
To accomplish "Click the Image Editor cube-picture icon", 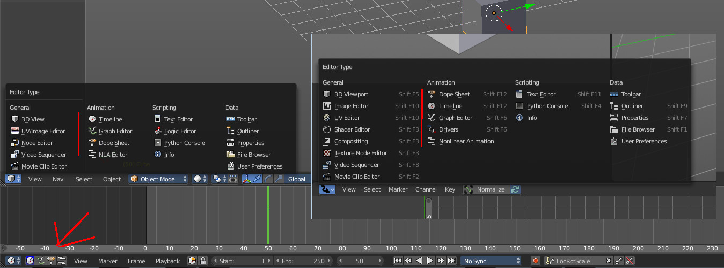I will pyautogui.click(x=327, y=106).
